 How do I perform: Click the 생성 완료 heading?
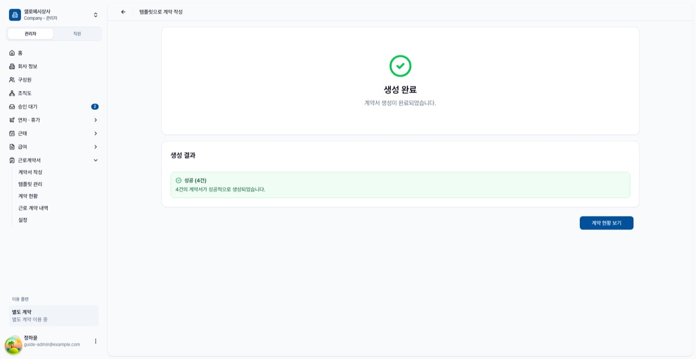400,90
